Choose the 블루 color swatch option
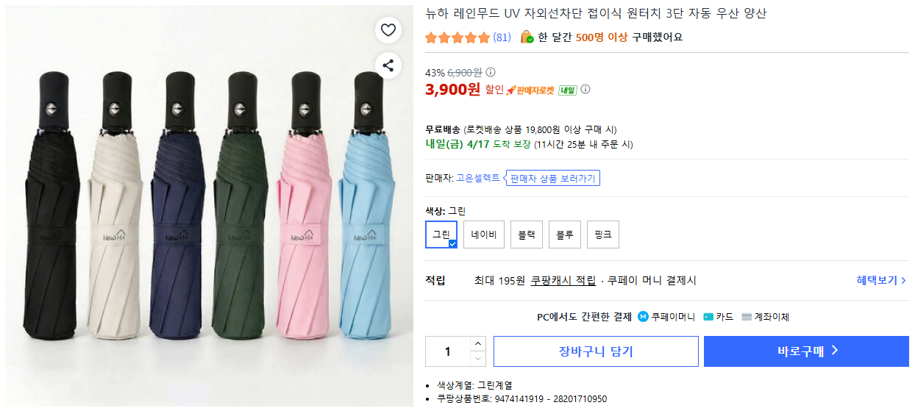This screenshot has height=408, width=915. click(565, 235)
